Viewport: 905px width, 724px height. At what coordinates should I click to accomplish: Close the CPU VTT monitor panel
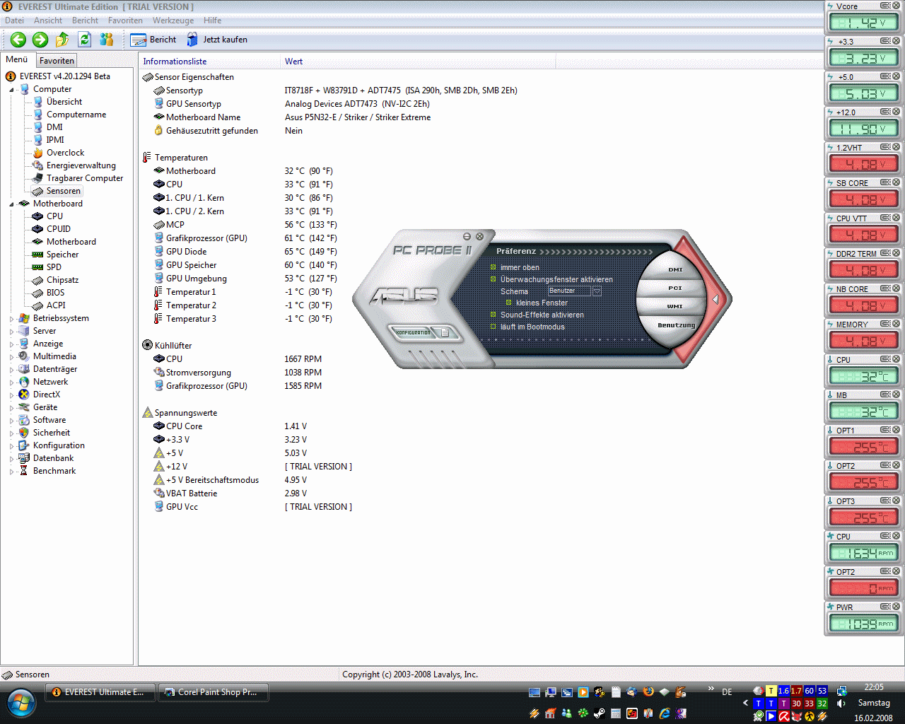pos(896,218)
